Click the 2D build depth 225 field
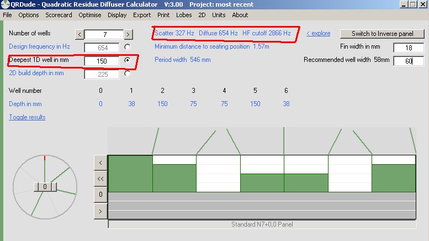This screenshot has width=429, height=241. pyautogui.click(x=102, y=74)
